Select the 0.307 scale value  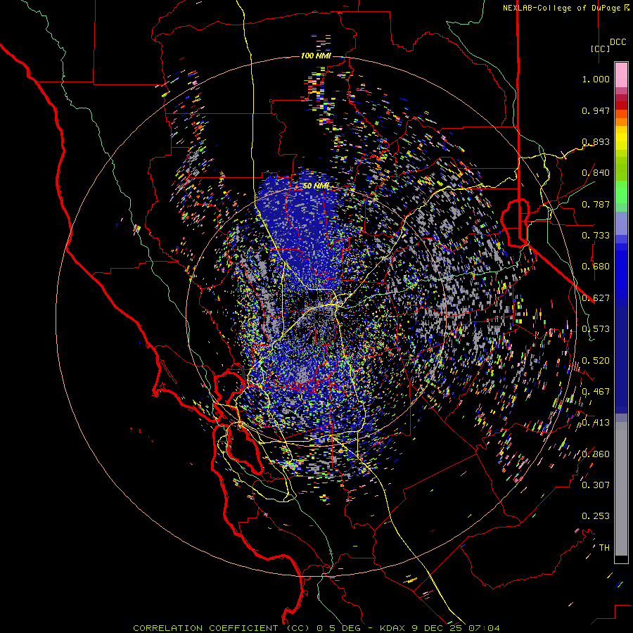596,485
